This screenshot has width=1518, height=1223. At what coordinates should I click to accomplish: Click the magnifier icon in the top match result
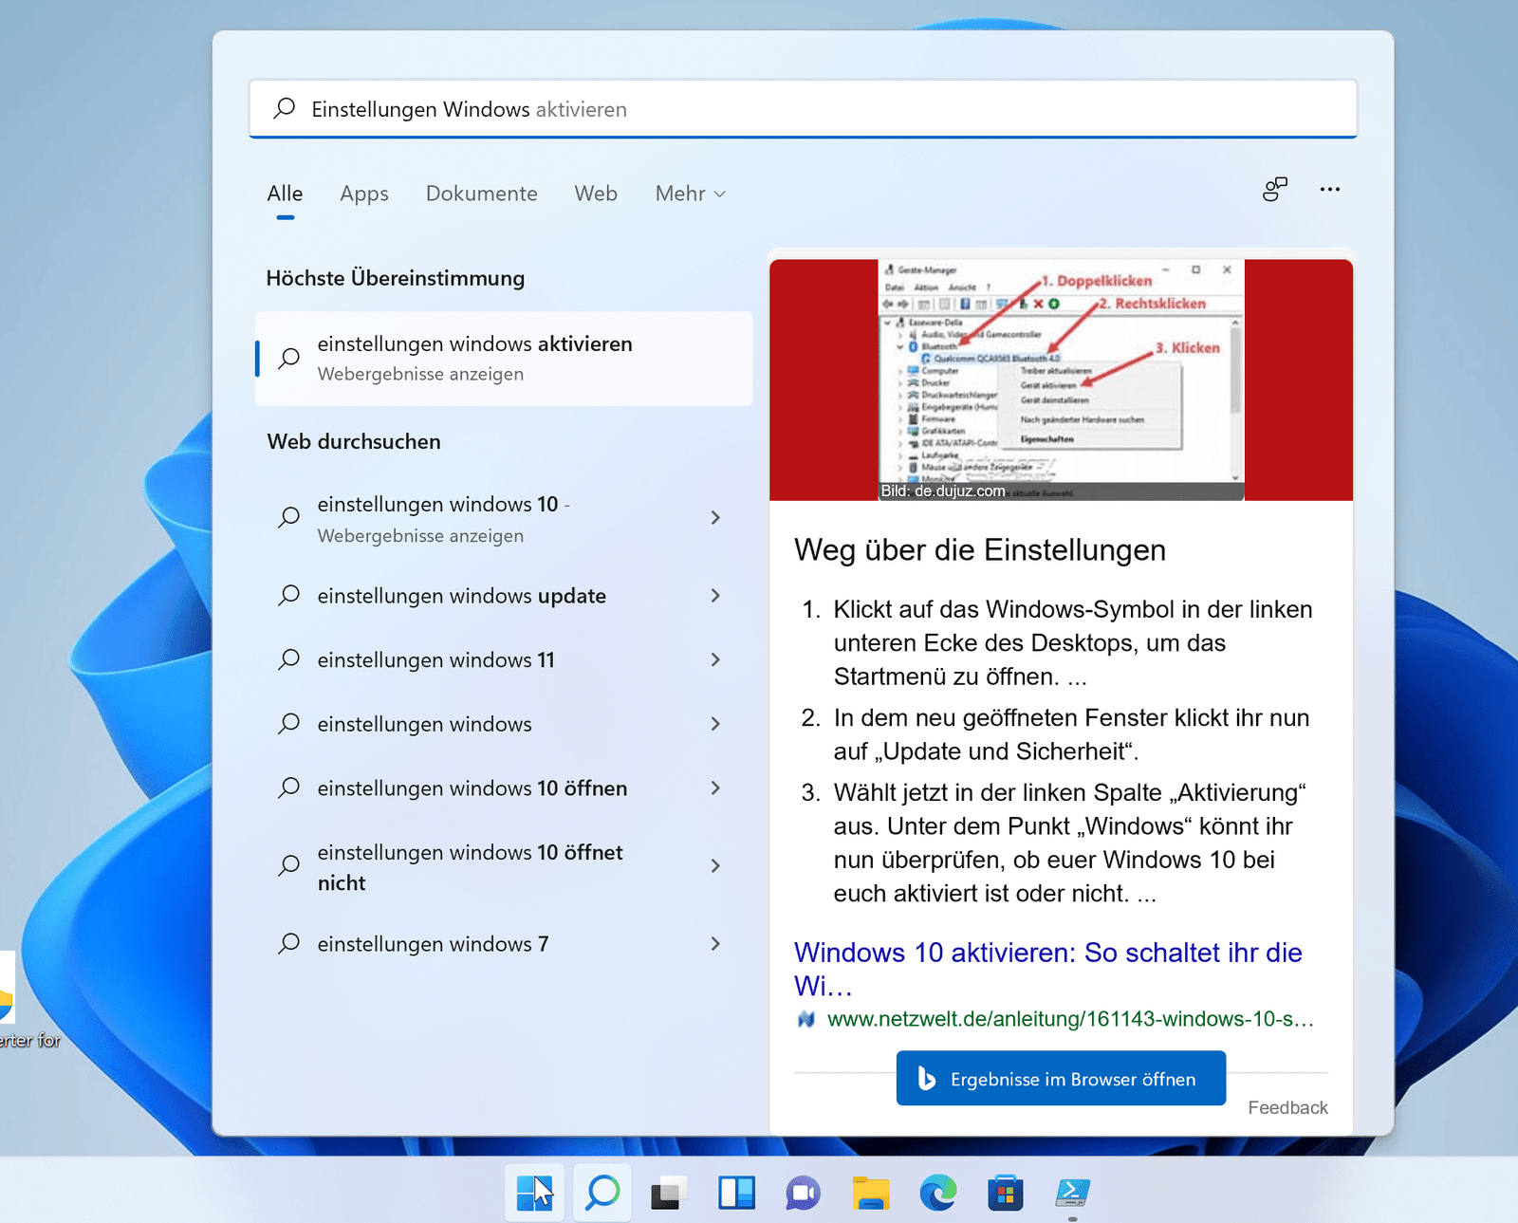pos(287,358)
